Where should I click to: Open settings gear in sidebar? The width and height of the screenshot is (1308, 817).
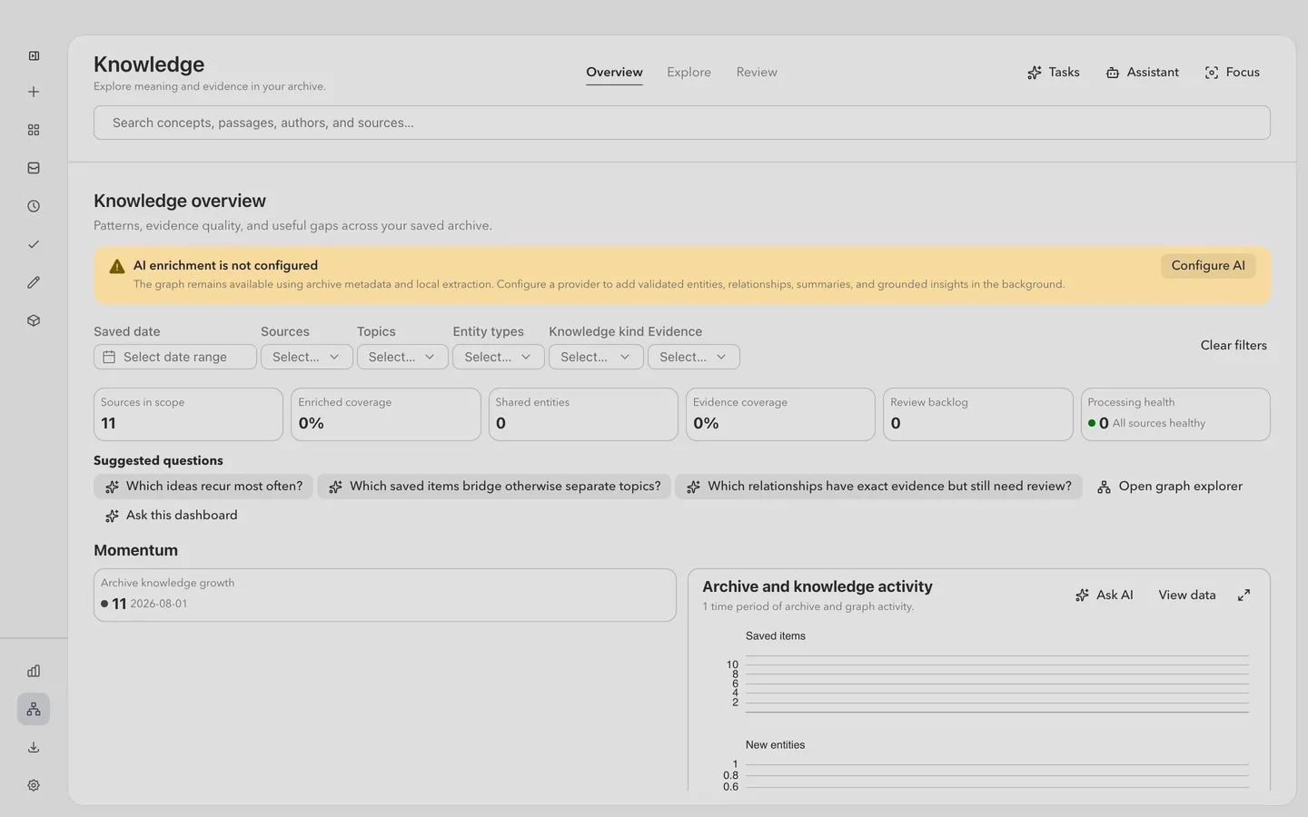34,785
